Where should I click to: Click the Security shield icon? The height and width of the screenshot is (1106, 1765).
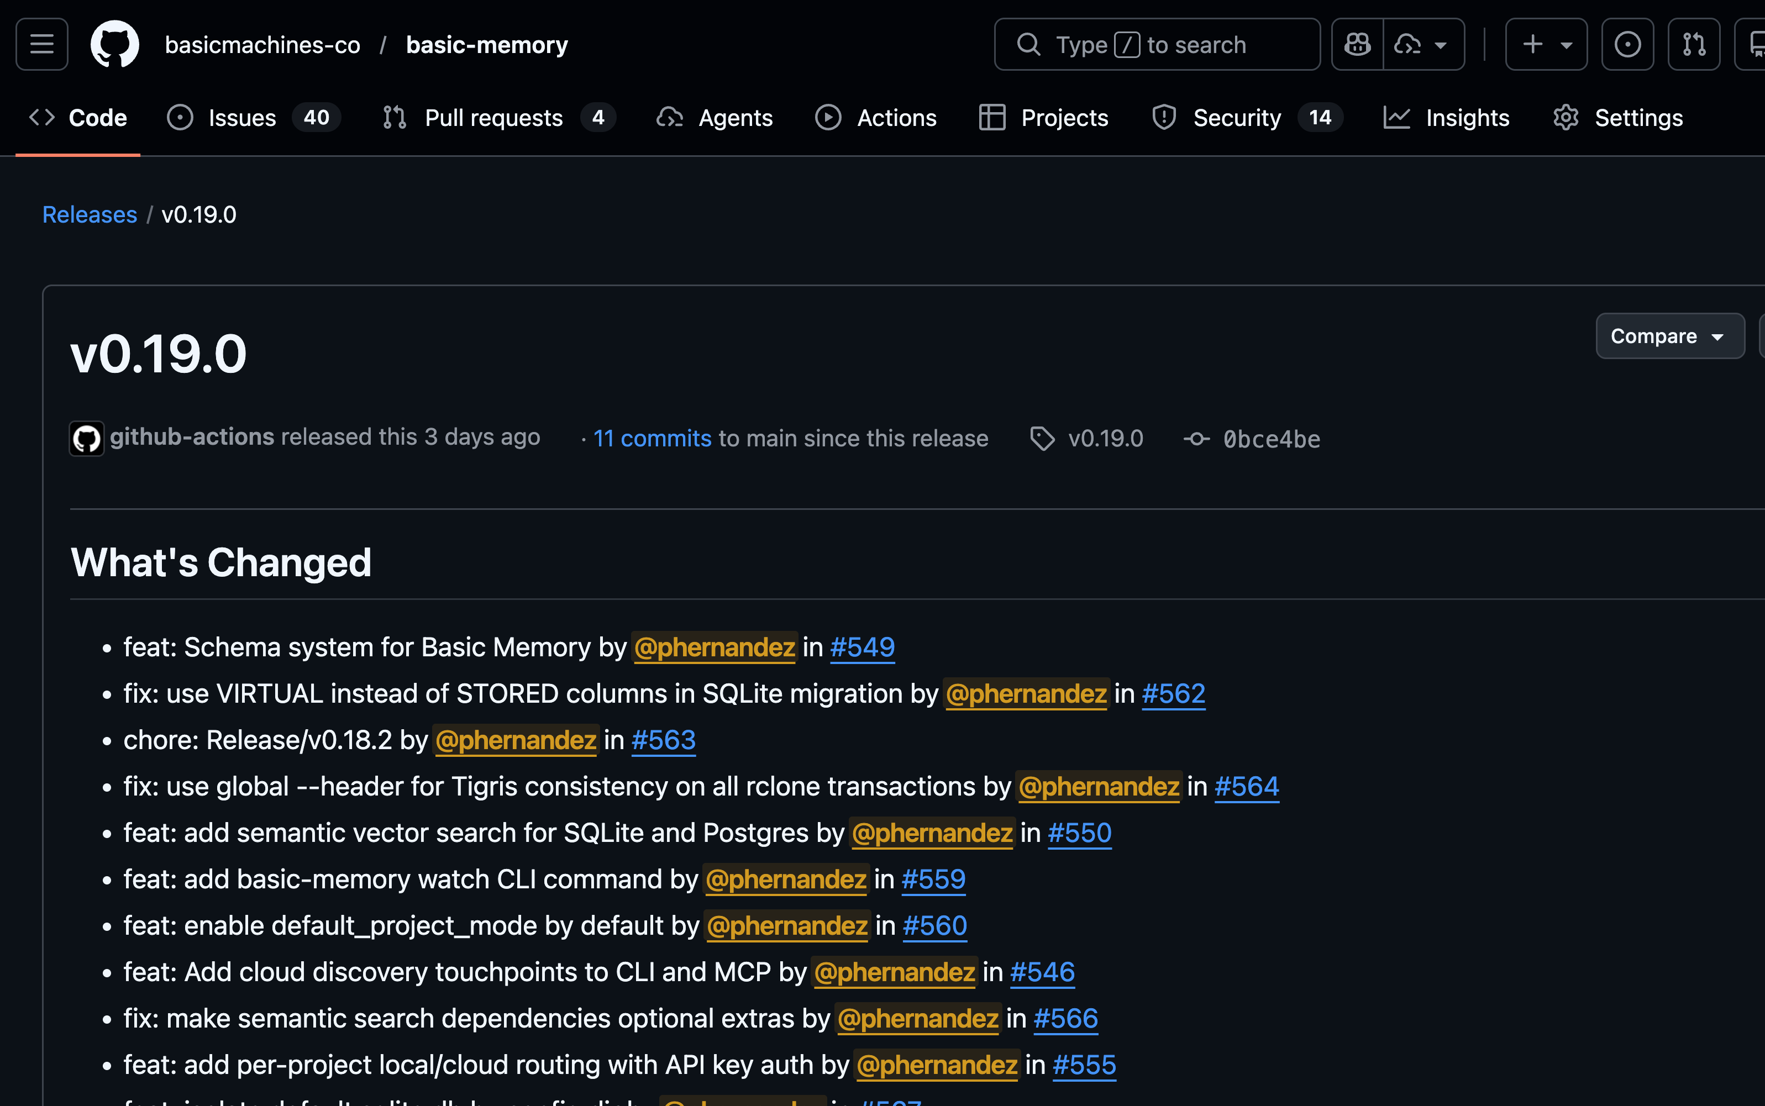coord(1164,118)
